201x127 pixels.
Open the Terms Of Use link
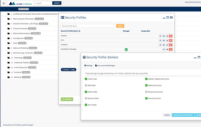(17, 125)
